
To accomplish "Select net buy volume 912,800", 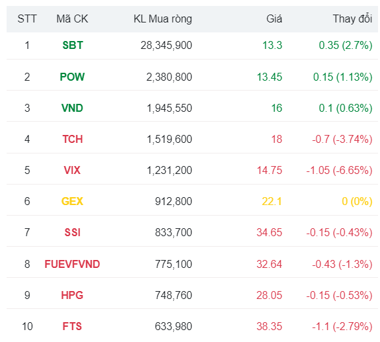I will (x=174, y=201).
